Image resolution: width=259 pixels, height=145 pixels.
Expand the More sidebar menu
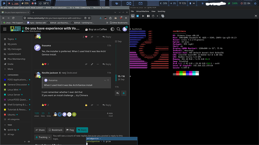pos(10,69)
